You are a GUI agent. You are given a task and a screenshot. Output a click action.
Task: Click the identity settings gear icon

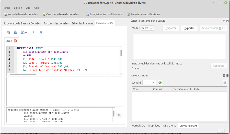(x=160, y=83)
